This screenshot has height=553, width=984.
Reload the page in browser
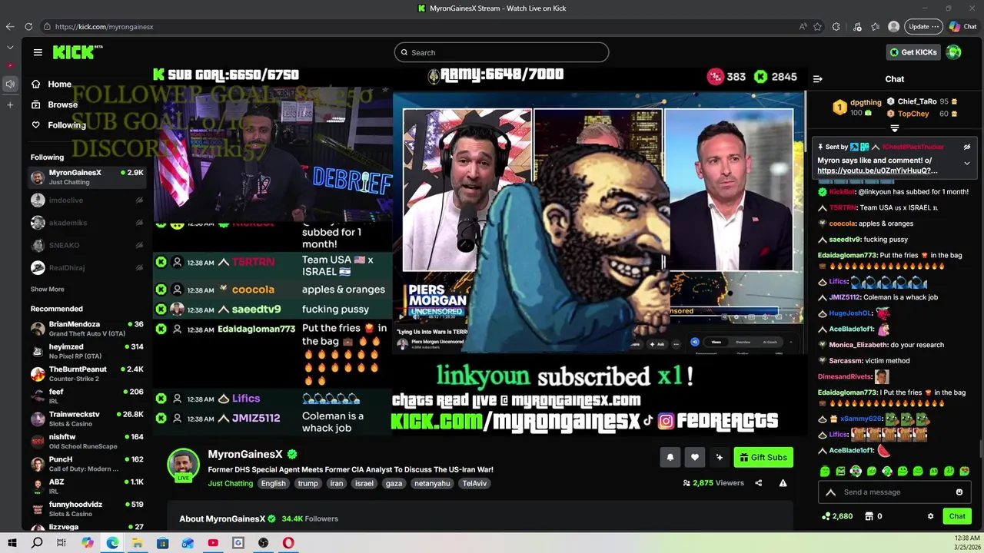click(28, 26)
